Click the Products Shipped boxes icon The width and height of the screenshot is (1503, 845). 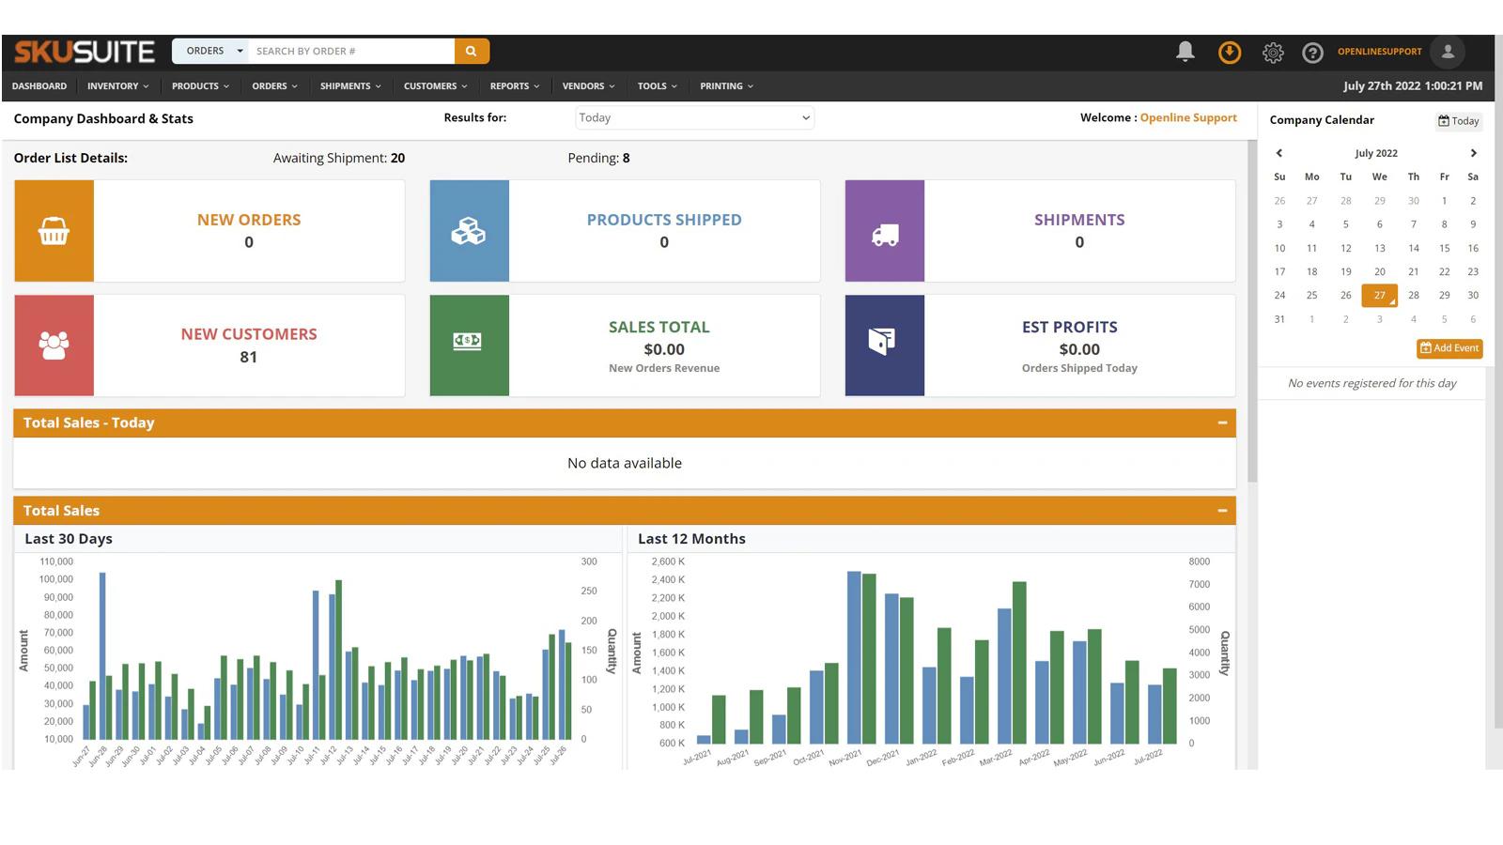pos(469,231)
